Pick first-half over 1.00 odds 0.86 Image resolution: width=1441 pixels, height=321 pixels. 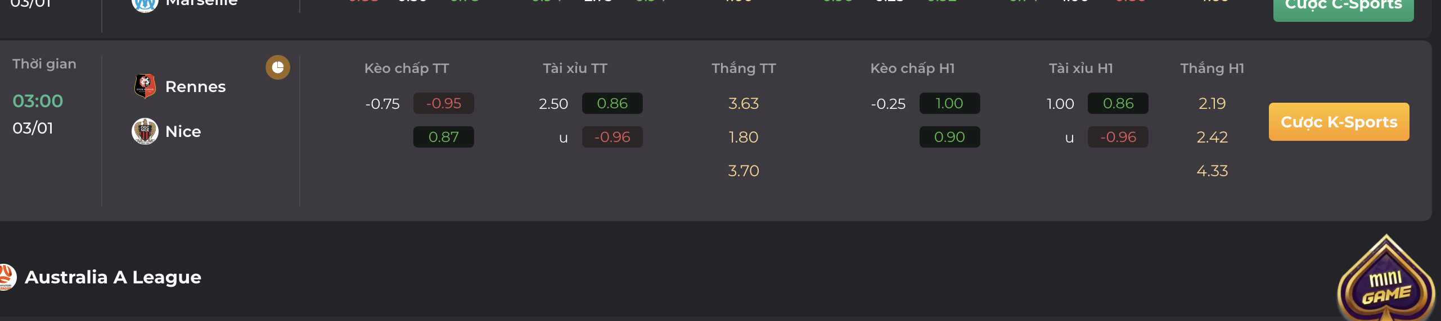click(1118, 103)
